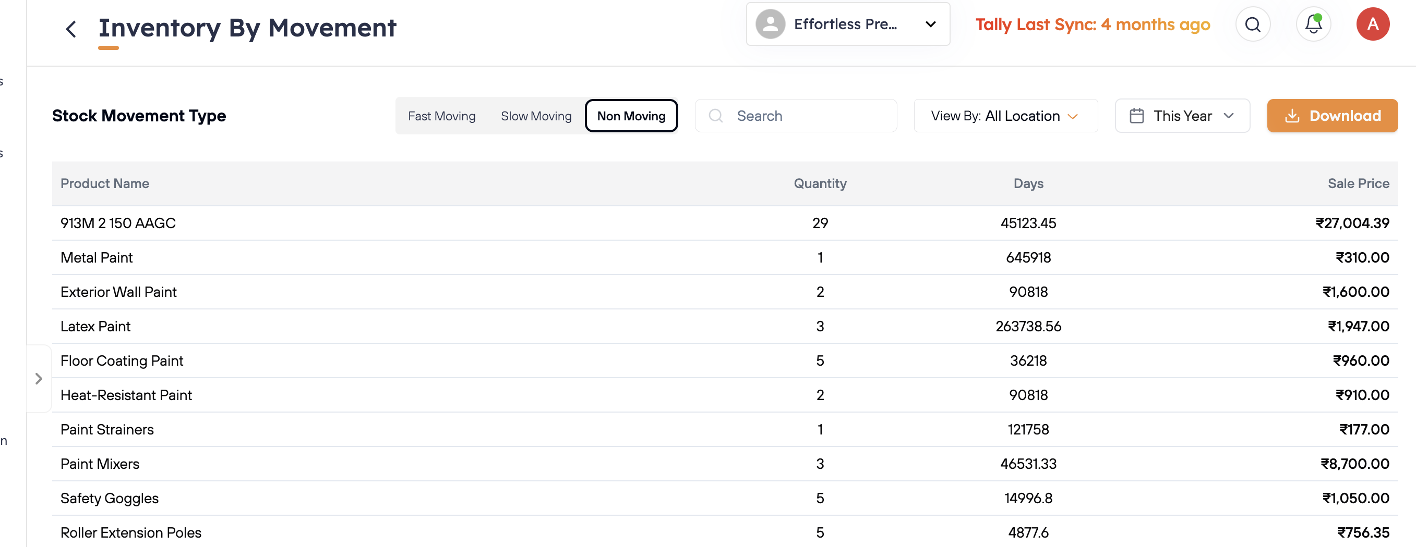Click the magnifier icon inside Search box
1416x547 pixels.
pos(715,116)
